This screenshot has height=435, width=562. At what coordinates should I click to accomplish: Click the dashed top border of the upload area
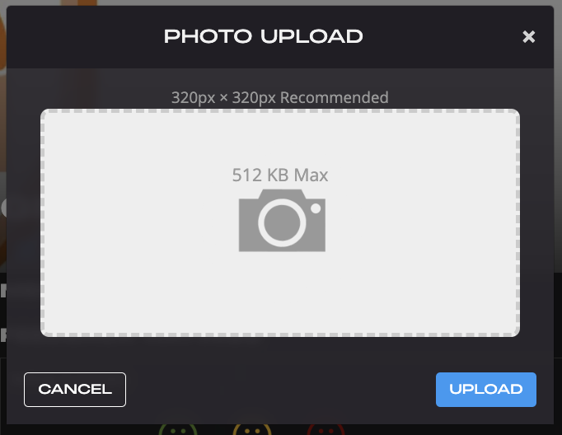coord(280,111)
